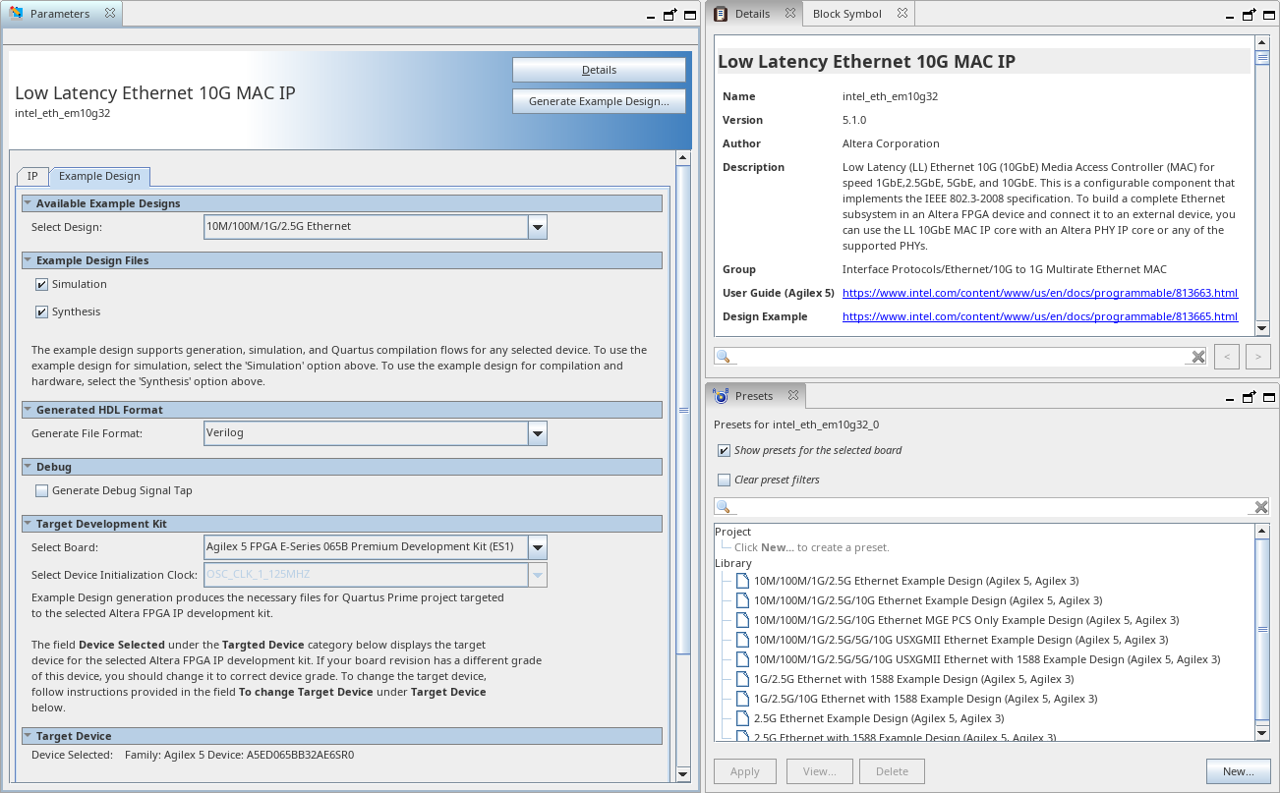
Task: Toggle the Simulation checkbox
Action: tap(41, 284)
